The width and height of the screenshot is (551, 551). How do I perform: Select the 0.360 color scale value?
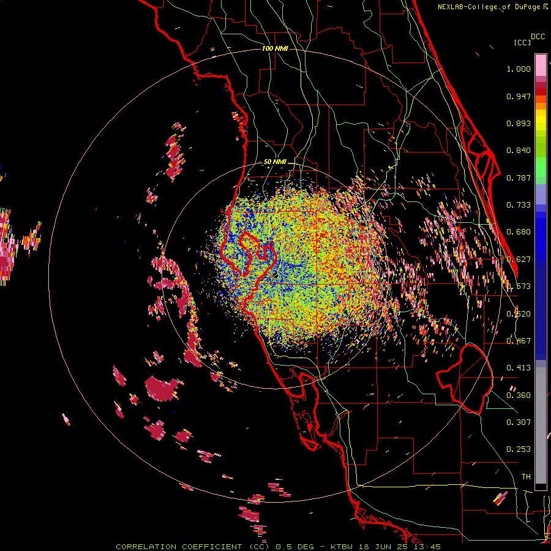tap(519, 395)
